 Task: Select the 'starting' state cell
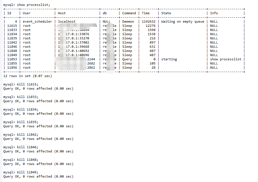point(169,59)
